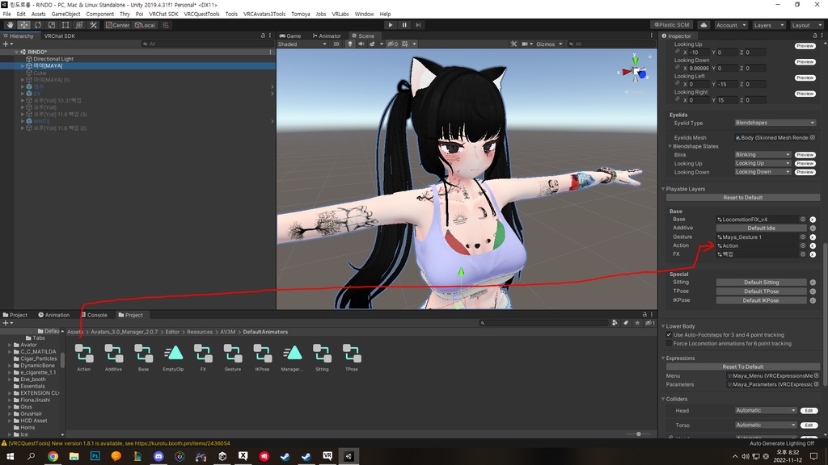Toggle scene lighting bulb icon
Viewport: 828px width, 465px height.
[349, 44]
